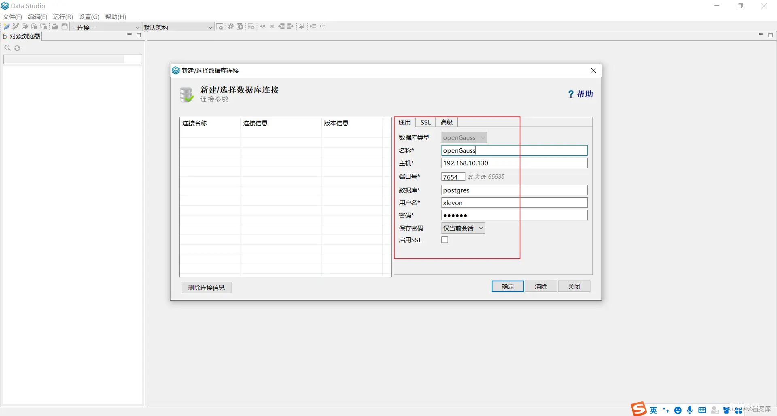Open the 文件(F) menu
This screenshot has height=416, width=777.
coord(13,17)
